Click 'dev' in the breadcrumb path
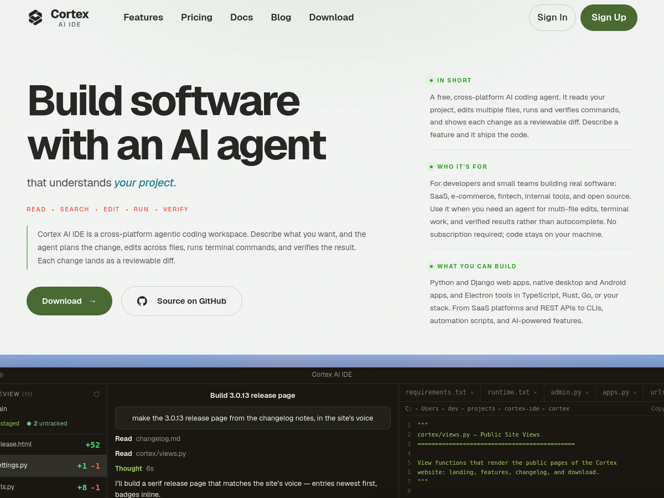The height and width of the screenshot is (498, 664). (x=453, y=408)
